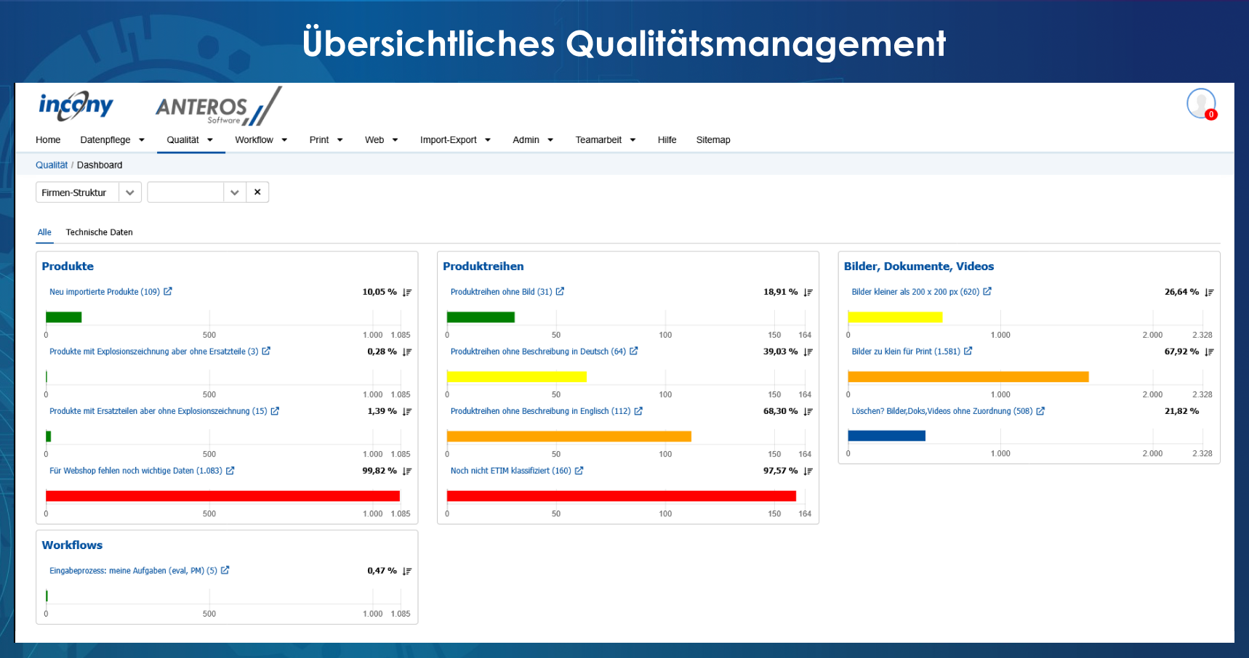Click the red Webshop fehlende Daten bar

click(x=222, y=496)
